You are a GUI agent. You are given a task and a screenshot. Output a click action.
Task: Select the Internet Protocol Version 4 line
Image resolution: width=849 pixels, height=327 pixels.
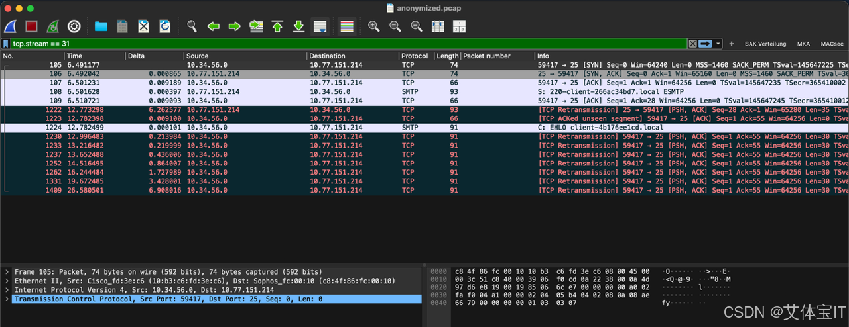tap(211, 290)
